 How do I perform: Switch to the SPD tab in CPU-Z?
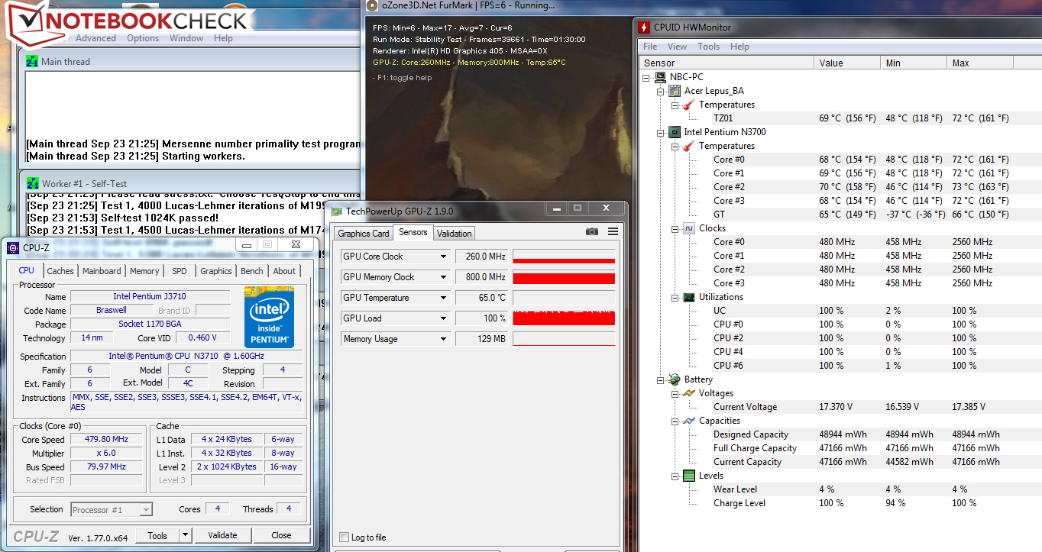pos(180,271)
